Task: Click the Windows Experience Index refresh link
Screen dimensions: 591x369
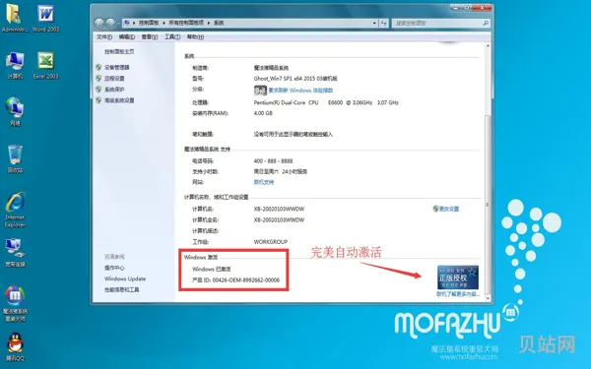Action: pyautogui.click(x=300, y=91)
